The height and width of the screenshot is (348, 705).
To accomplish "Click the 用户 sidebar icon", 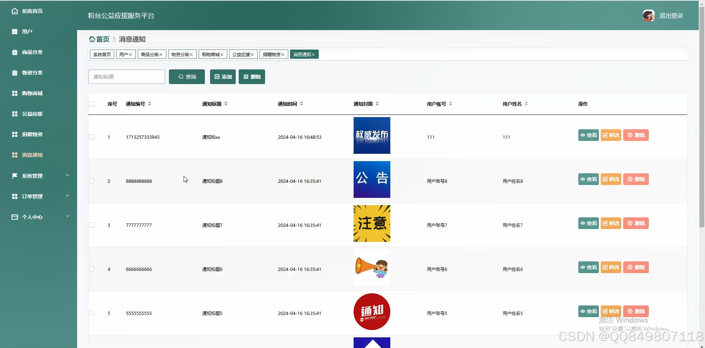I will 15,32.
